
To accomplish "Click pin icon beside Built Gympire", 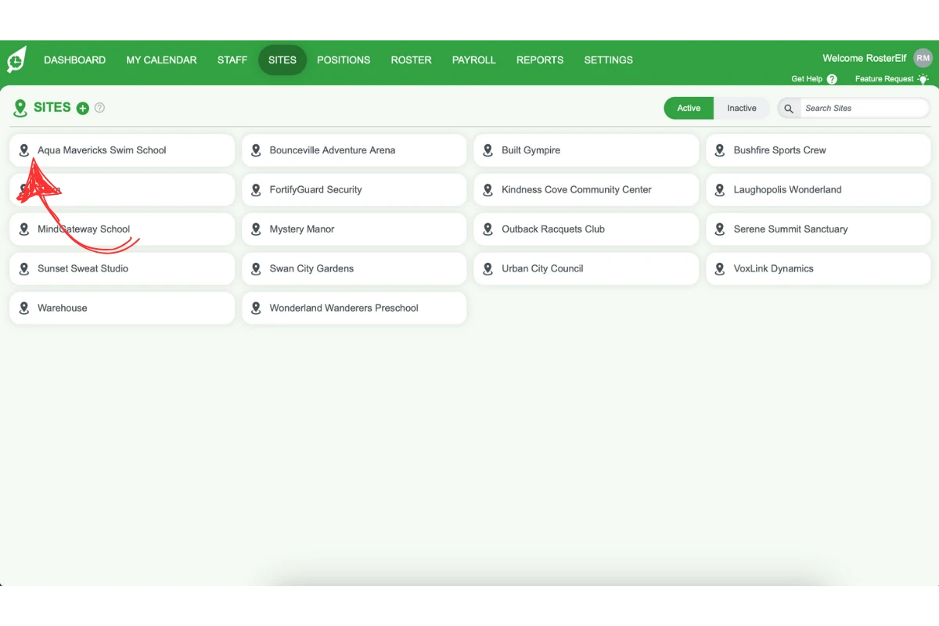I will 488,150.
